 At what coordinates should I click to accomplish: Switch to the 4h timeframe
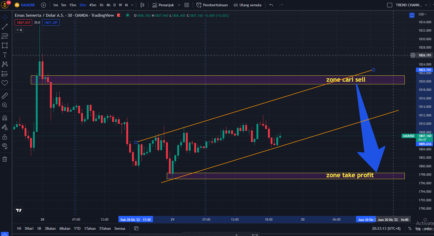[108, 5]
